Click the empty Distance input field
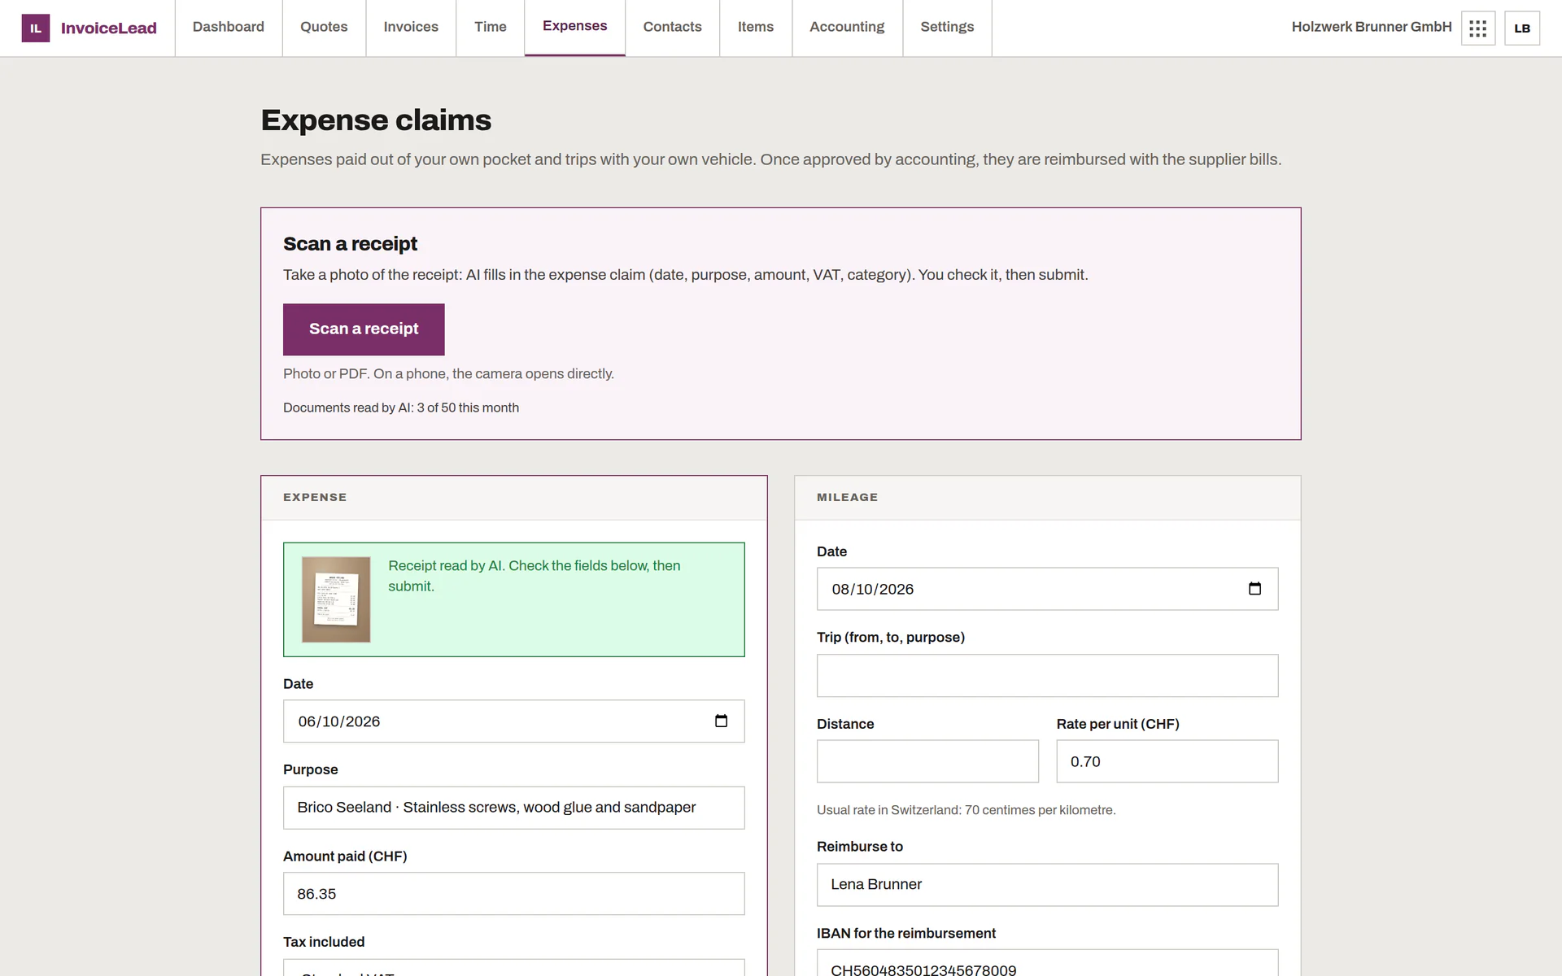1562x976 pixels. tap(927, 761)
